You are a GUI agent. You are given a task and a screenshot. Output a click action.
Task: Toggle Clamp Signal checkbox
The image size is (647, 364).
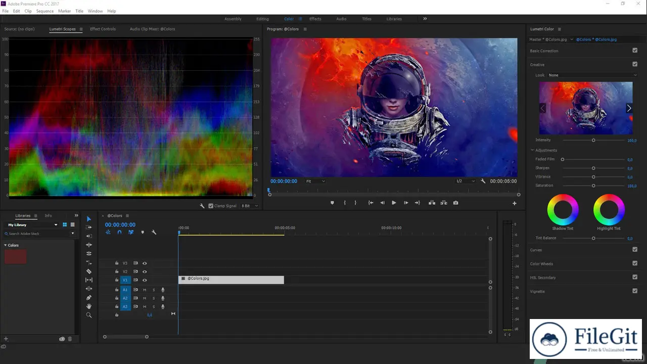click(211, 206)
